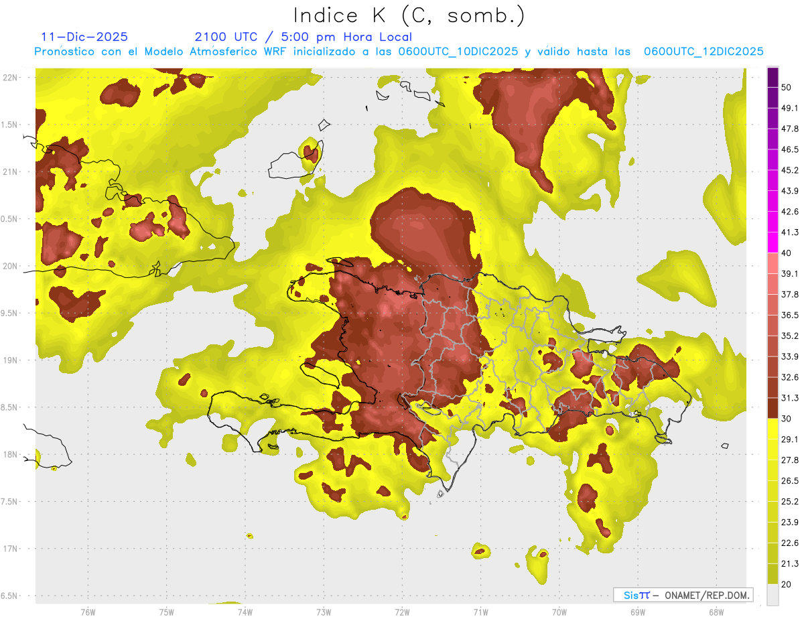
Task: Click the '72W' longitude label
Action: point(402,612)
